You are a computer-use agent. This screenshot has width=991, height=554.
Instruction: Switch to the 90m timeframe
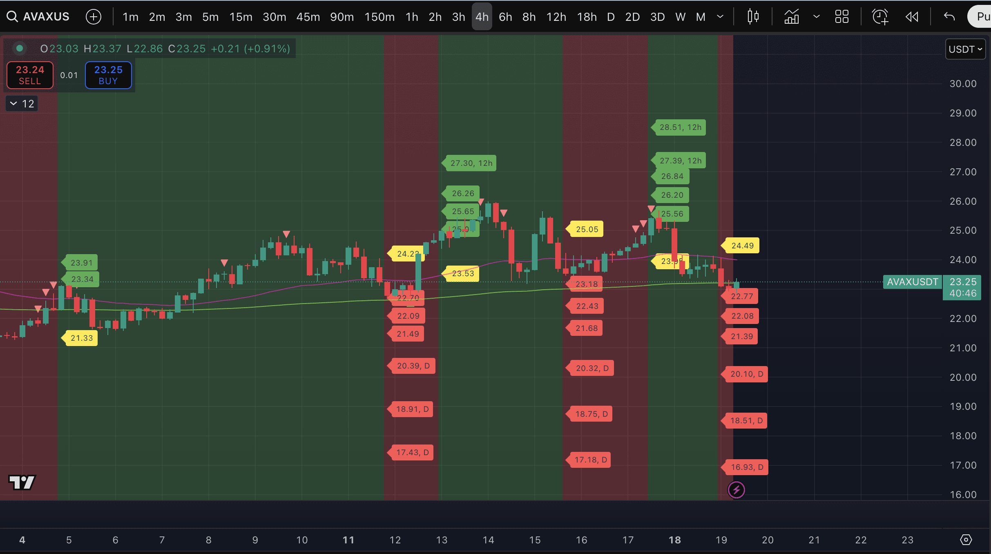[x=342, y=17]
